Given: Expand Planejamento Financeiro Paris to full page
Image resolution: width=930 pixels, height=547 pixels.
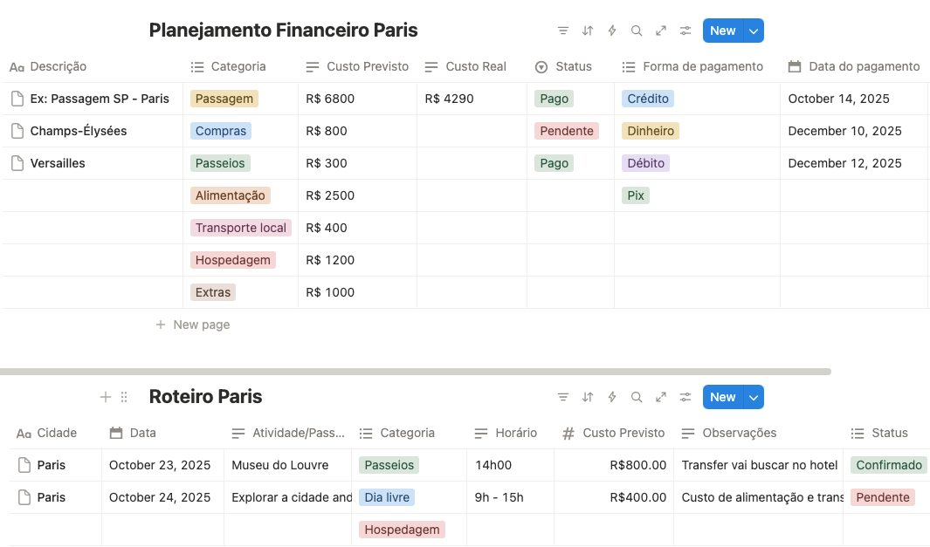Looking at the screenshot, I should point(661,31).
